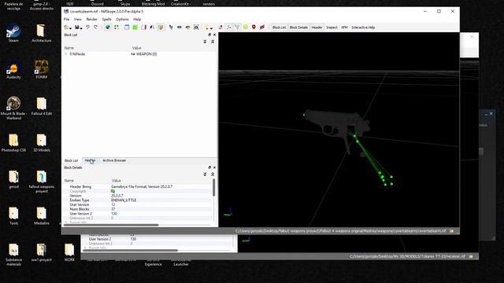This screenshot has width=504, height=283.
Task: Open the View menu
Action: pyautogui.click(x=78, y=19)
